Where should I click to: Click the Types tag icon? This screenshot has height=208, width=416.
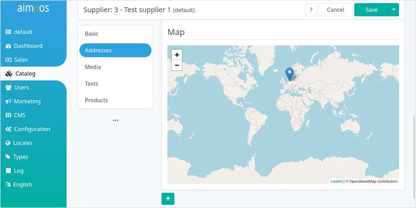pos(8,157)
